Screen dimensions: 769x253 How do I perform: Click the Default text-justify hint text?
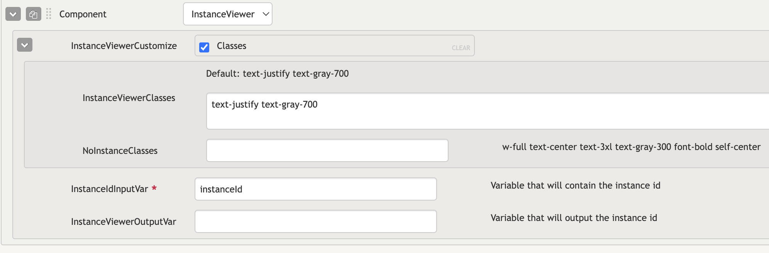[x=277, y=74]
